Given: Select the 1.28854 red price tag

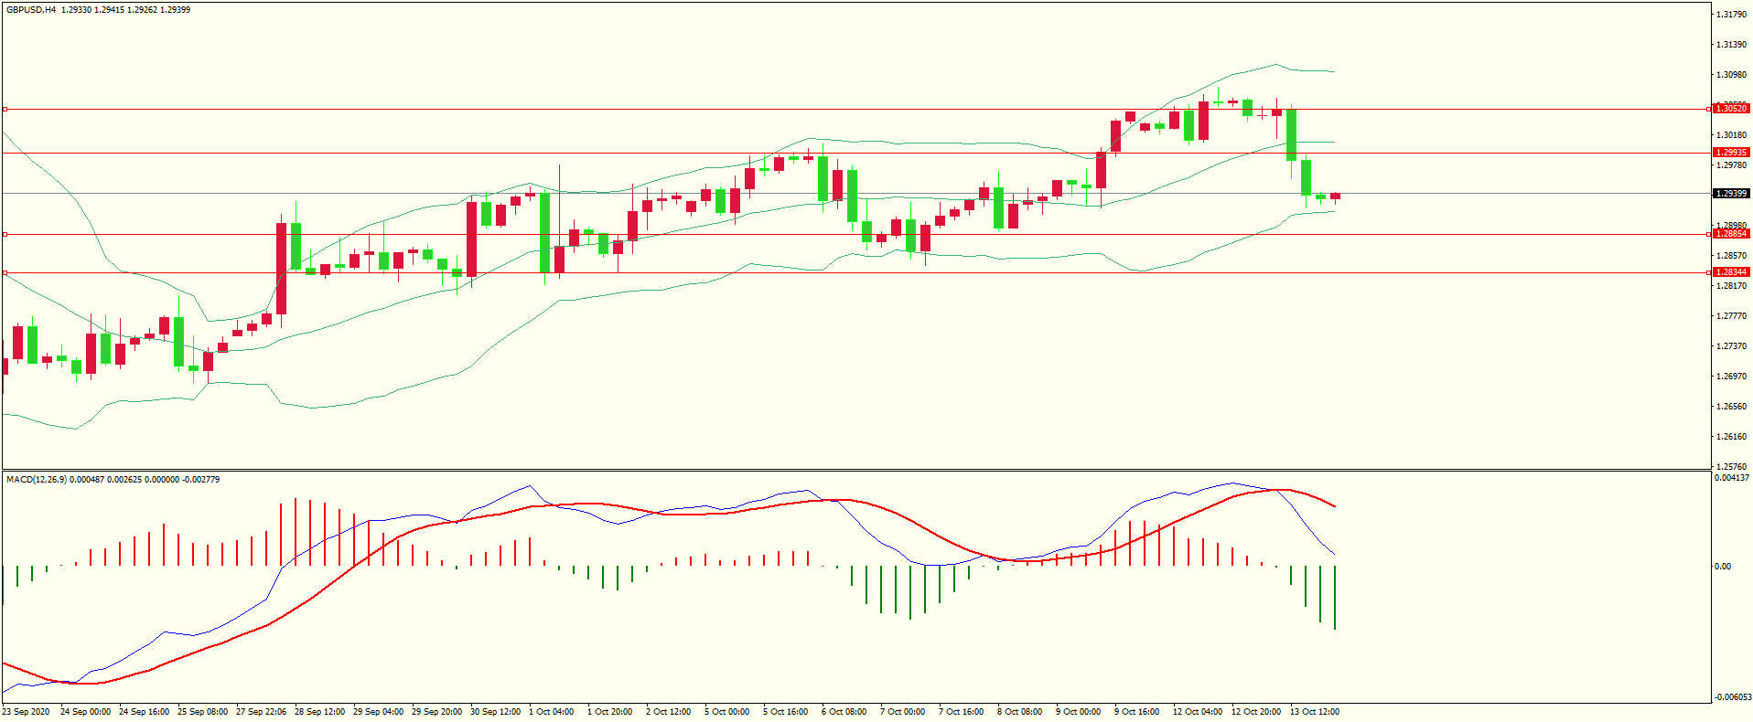Looking at the screenshot, I should (x=1730, y=234).
